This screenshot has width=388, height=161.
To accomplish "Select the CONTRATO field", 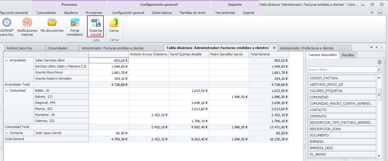I will [342, 116].
